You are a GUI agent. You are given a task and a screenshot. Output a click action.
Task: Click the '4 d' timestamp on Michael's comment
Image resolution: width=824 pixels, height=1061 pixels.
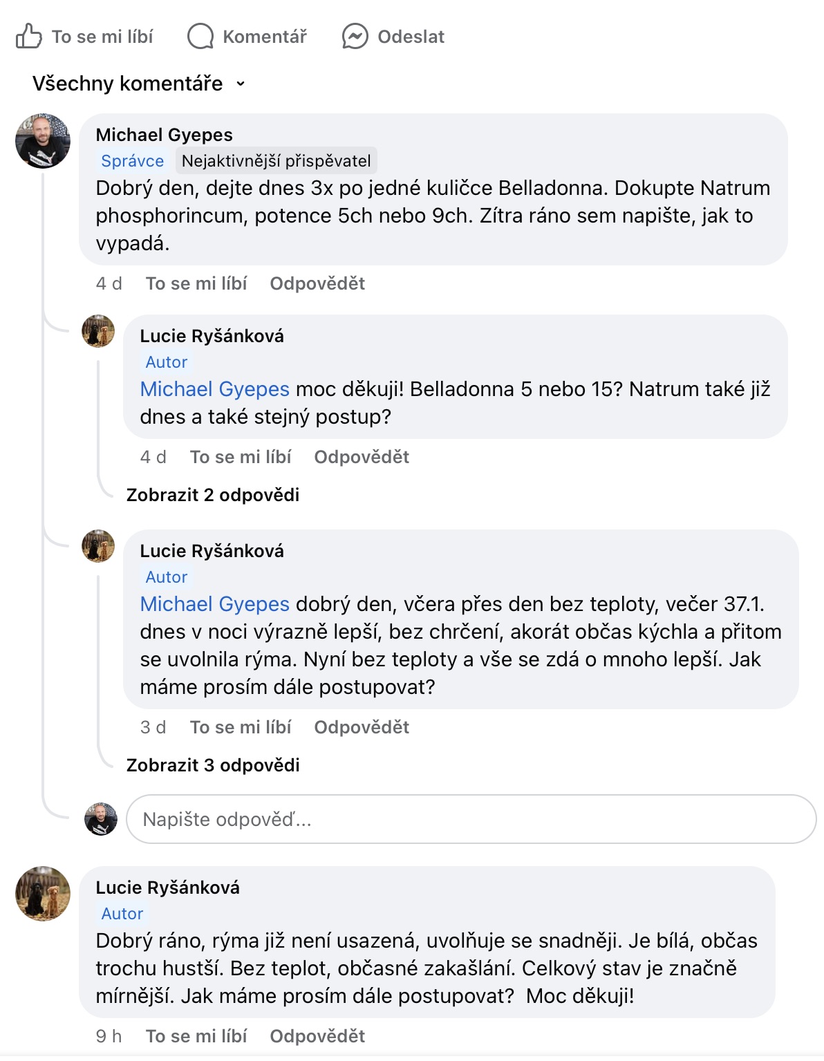point(109,283)
